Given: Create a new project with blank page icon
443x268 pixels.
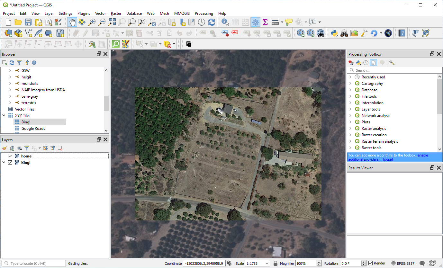Looking at the screenshot, I should [x=8, y=22].
